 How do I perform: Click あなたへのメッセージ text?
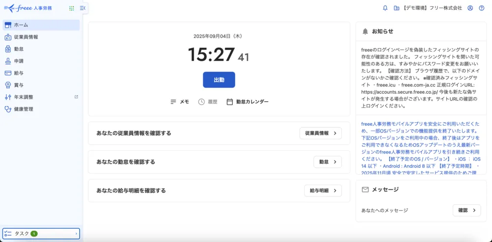[385, 211]
